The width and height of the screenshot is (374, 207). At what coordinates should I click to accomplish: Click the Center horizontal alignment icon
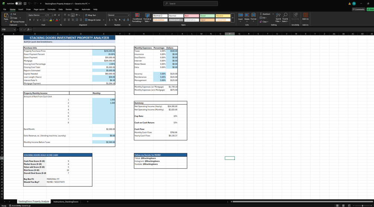pyautogui.click(x=69, y=20)
